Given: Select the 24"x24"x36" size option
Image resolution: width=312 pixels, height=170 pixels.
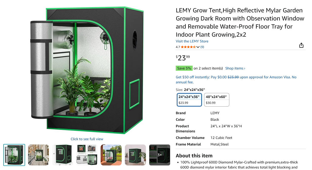Looking at the screenshot, I should point(189,100).
